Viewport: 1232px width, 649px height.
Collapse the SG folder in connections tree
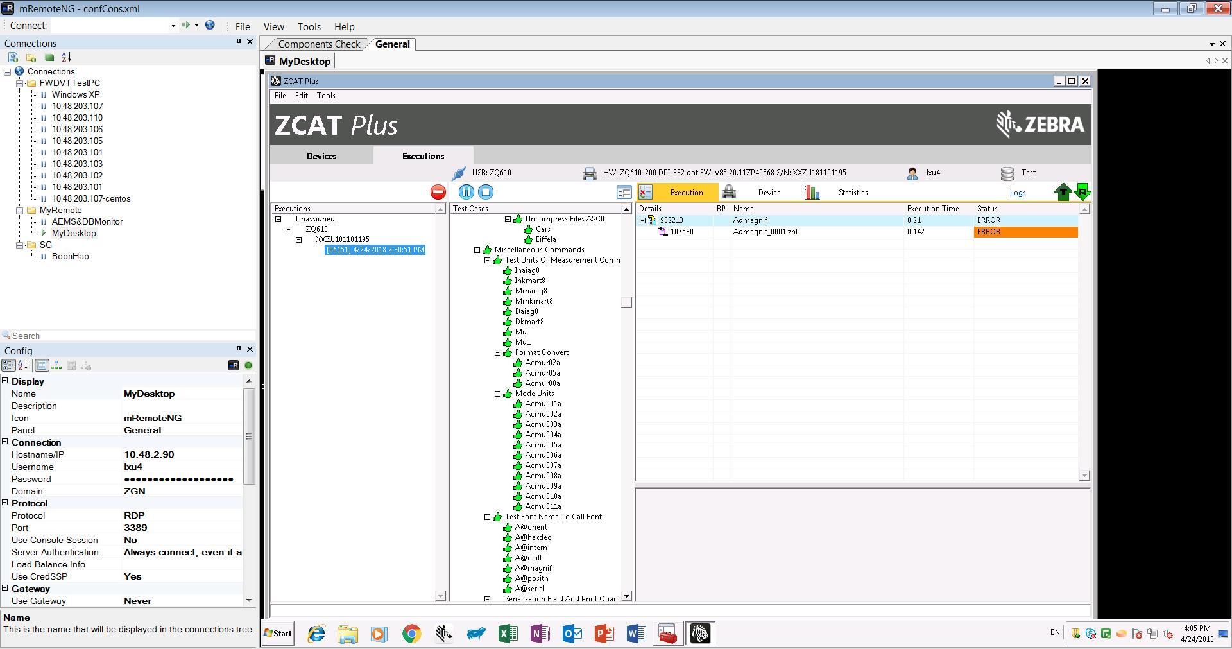[20, 245]
